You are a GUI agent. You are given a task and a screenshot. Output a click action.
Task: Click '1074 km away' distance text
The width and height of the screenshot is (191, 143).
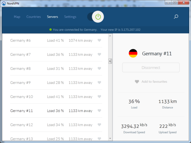80,40
